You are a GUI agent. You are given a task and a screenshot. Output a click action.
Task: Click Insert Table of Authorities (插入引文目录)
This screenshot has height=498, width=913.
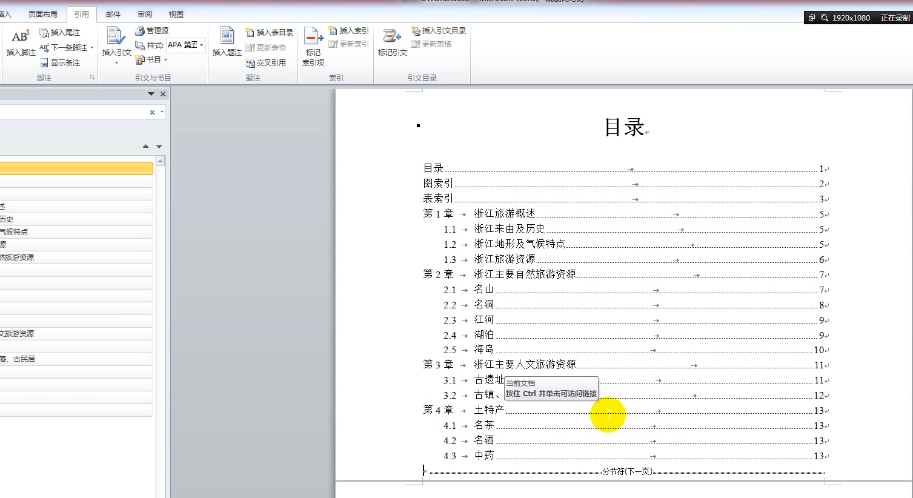pyautogui.click(x=439, y=31)
